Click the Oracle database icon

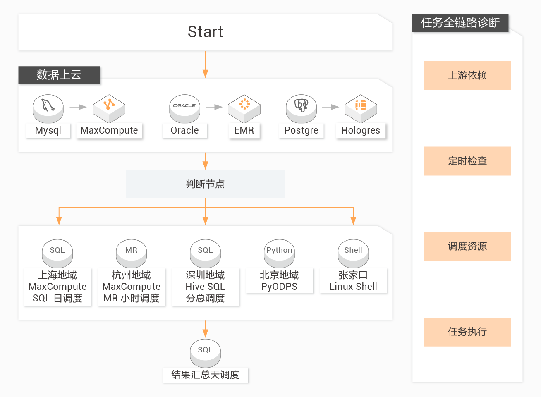coord(184,108)
